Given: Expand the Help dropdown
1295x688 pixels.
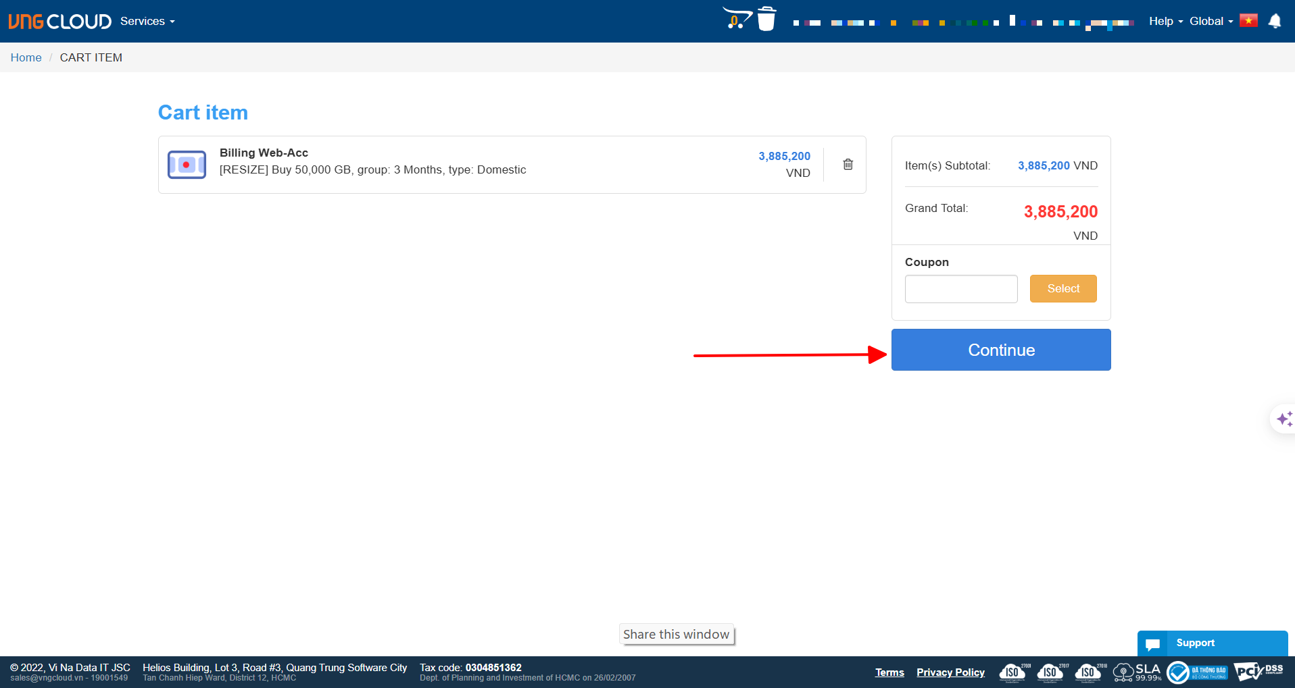Looking at the screenshot, I should pyautogui.click(x=1165, y=22).
